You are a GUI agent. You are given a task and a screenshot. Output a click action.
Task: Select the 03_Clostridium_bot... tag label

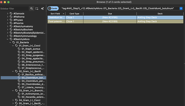[x=33, y=78]
